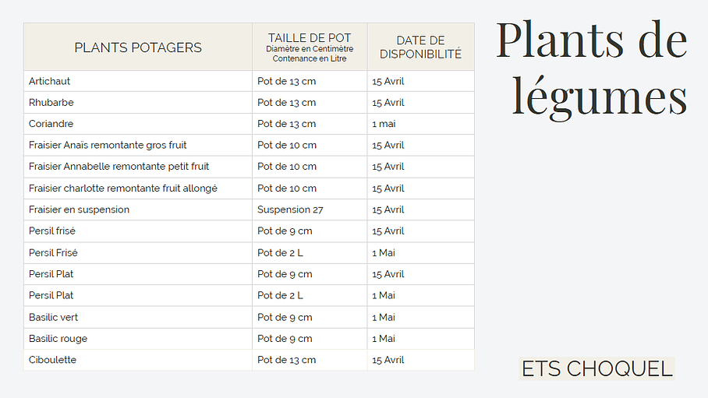
Task: Select the Rhubarbe plant cell
Action: tap(51, 103)
